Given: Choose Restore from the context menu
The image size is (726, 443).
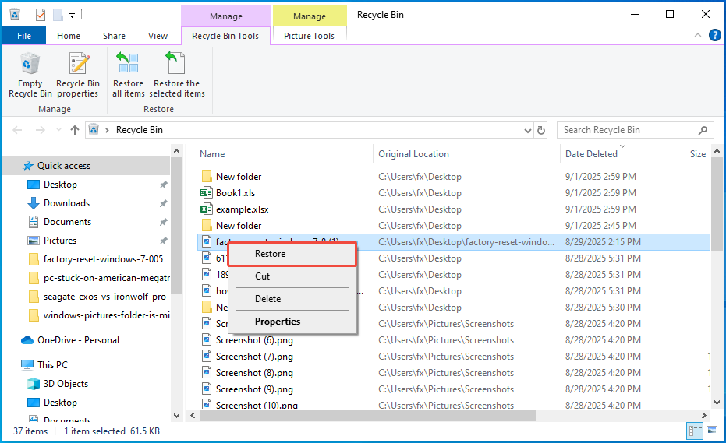Looking at the screenshot, I should pos(270,254).
